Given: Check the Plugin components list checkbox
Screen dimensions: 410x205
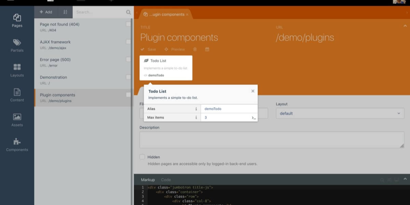Looking at the screenshot, I should click(128, 95).
